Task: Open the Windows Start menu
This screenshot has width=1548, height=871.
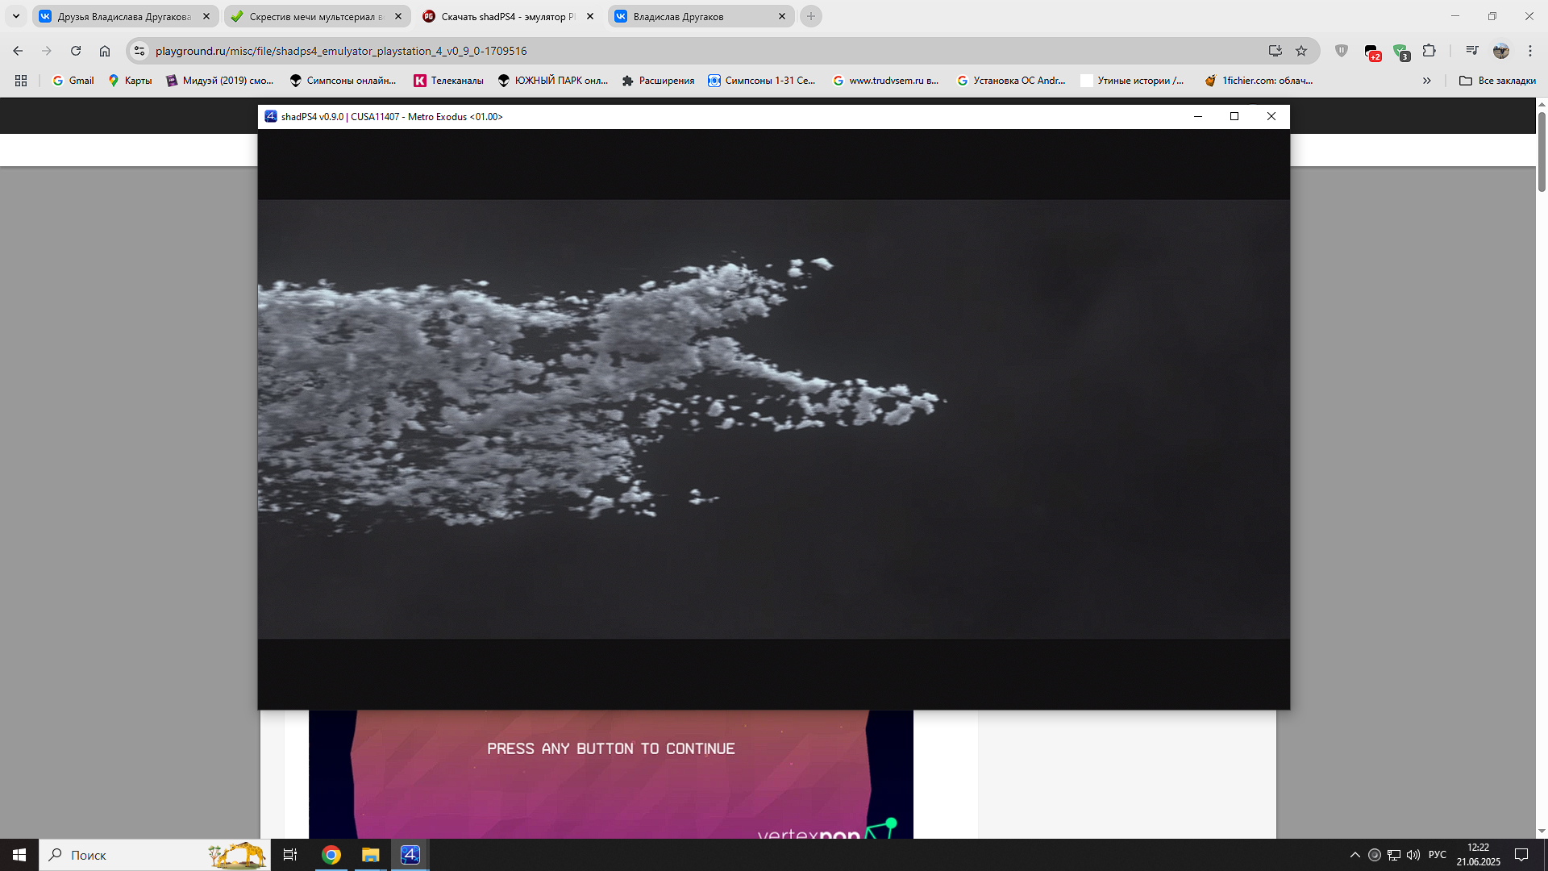Action: (19, 855)
